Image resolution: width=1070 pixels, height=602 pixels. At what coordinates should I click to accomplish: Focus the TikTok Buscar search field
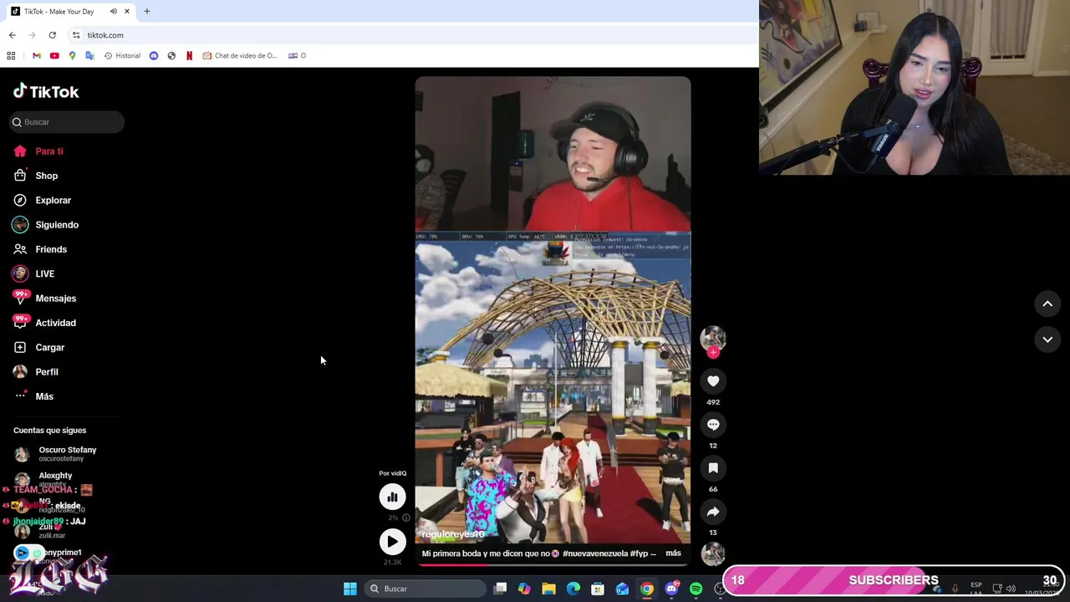coord(67,122)
